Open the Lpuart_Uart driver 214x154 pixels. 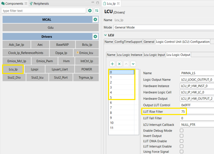[x=60, y=69]
